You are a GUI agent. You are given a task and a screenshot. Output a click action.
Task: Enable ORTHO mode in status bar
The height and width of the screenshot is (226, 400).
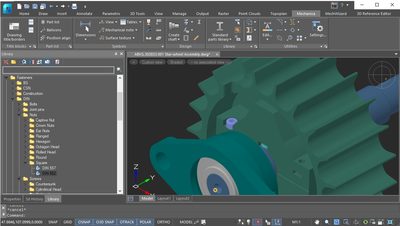163,222
